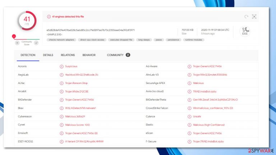276x155 pixels.
Task: Click Arcabit's 'Trojan.Midie.D12CBE' result
Action: 77,91
